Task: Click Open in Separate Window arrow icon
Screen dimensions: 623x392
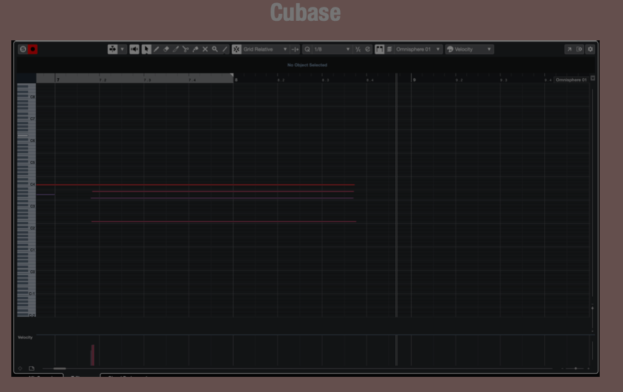Action: point(569,49)
